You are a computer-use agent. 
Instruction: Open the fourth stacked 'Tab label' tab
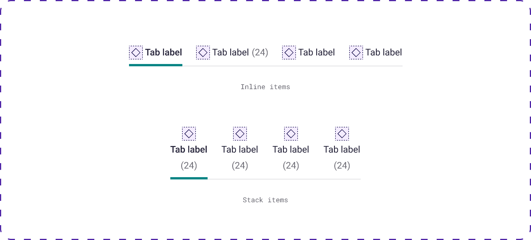341,149
